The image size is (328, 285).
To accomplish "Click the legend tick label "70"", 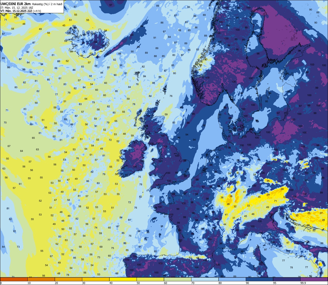I will 193,283.
